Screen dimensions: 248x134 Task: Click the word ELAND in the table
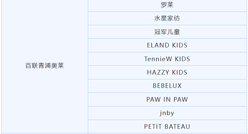click(x=158, y=45)
